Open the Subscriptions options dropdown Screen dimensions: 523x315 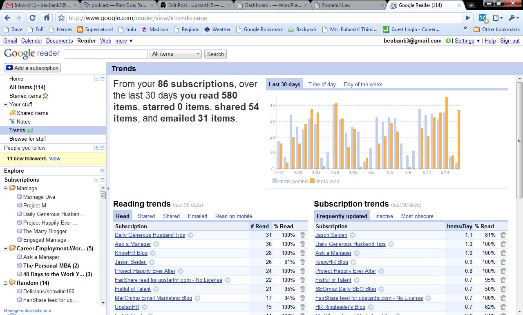[x=103, y=180]
